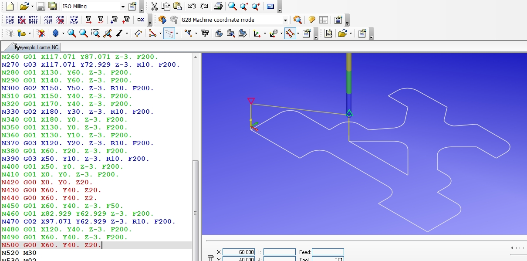Screen dimensions: 527x261
Task: Print the NC program
Action: click(x=219, y=7)
